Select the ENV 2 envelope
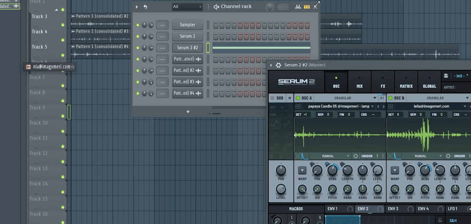Viewport: 471px width, 224px height. [x=363, y=208]
